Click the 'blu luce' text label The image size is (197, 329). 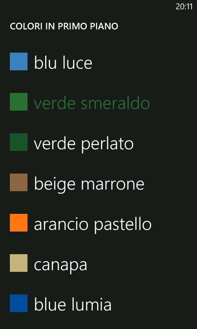(x=63, y=63)
